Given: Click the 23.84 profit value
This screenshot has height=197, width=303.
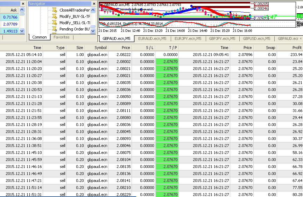Looking at the screenshot, I should [297, 62].
